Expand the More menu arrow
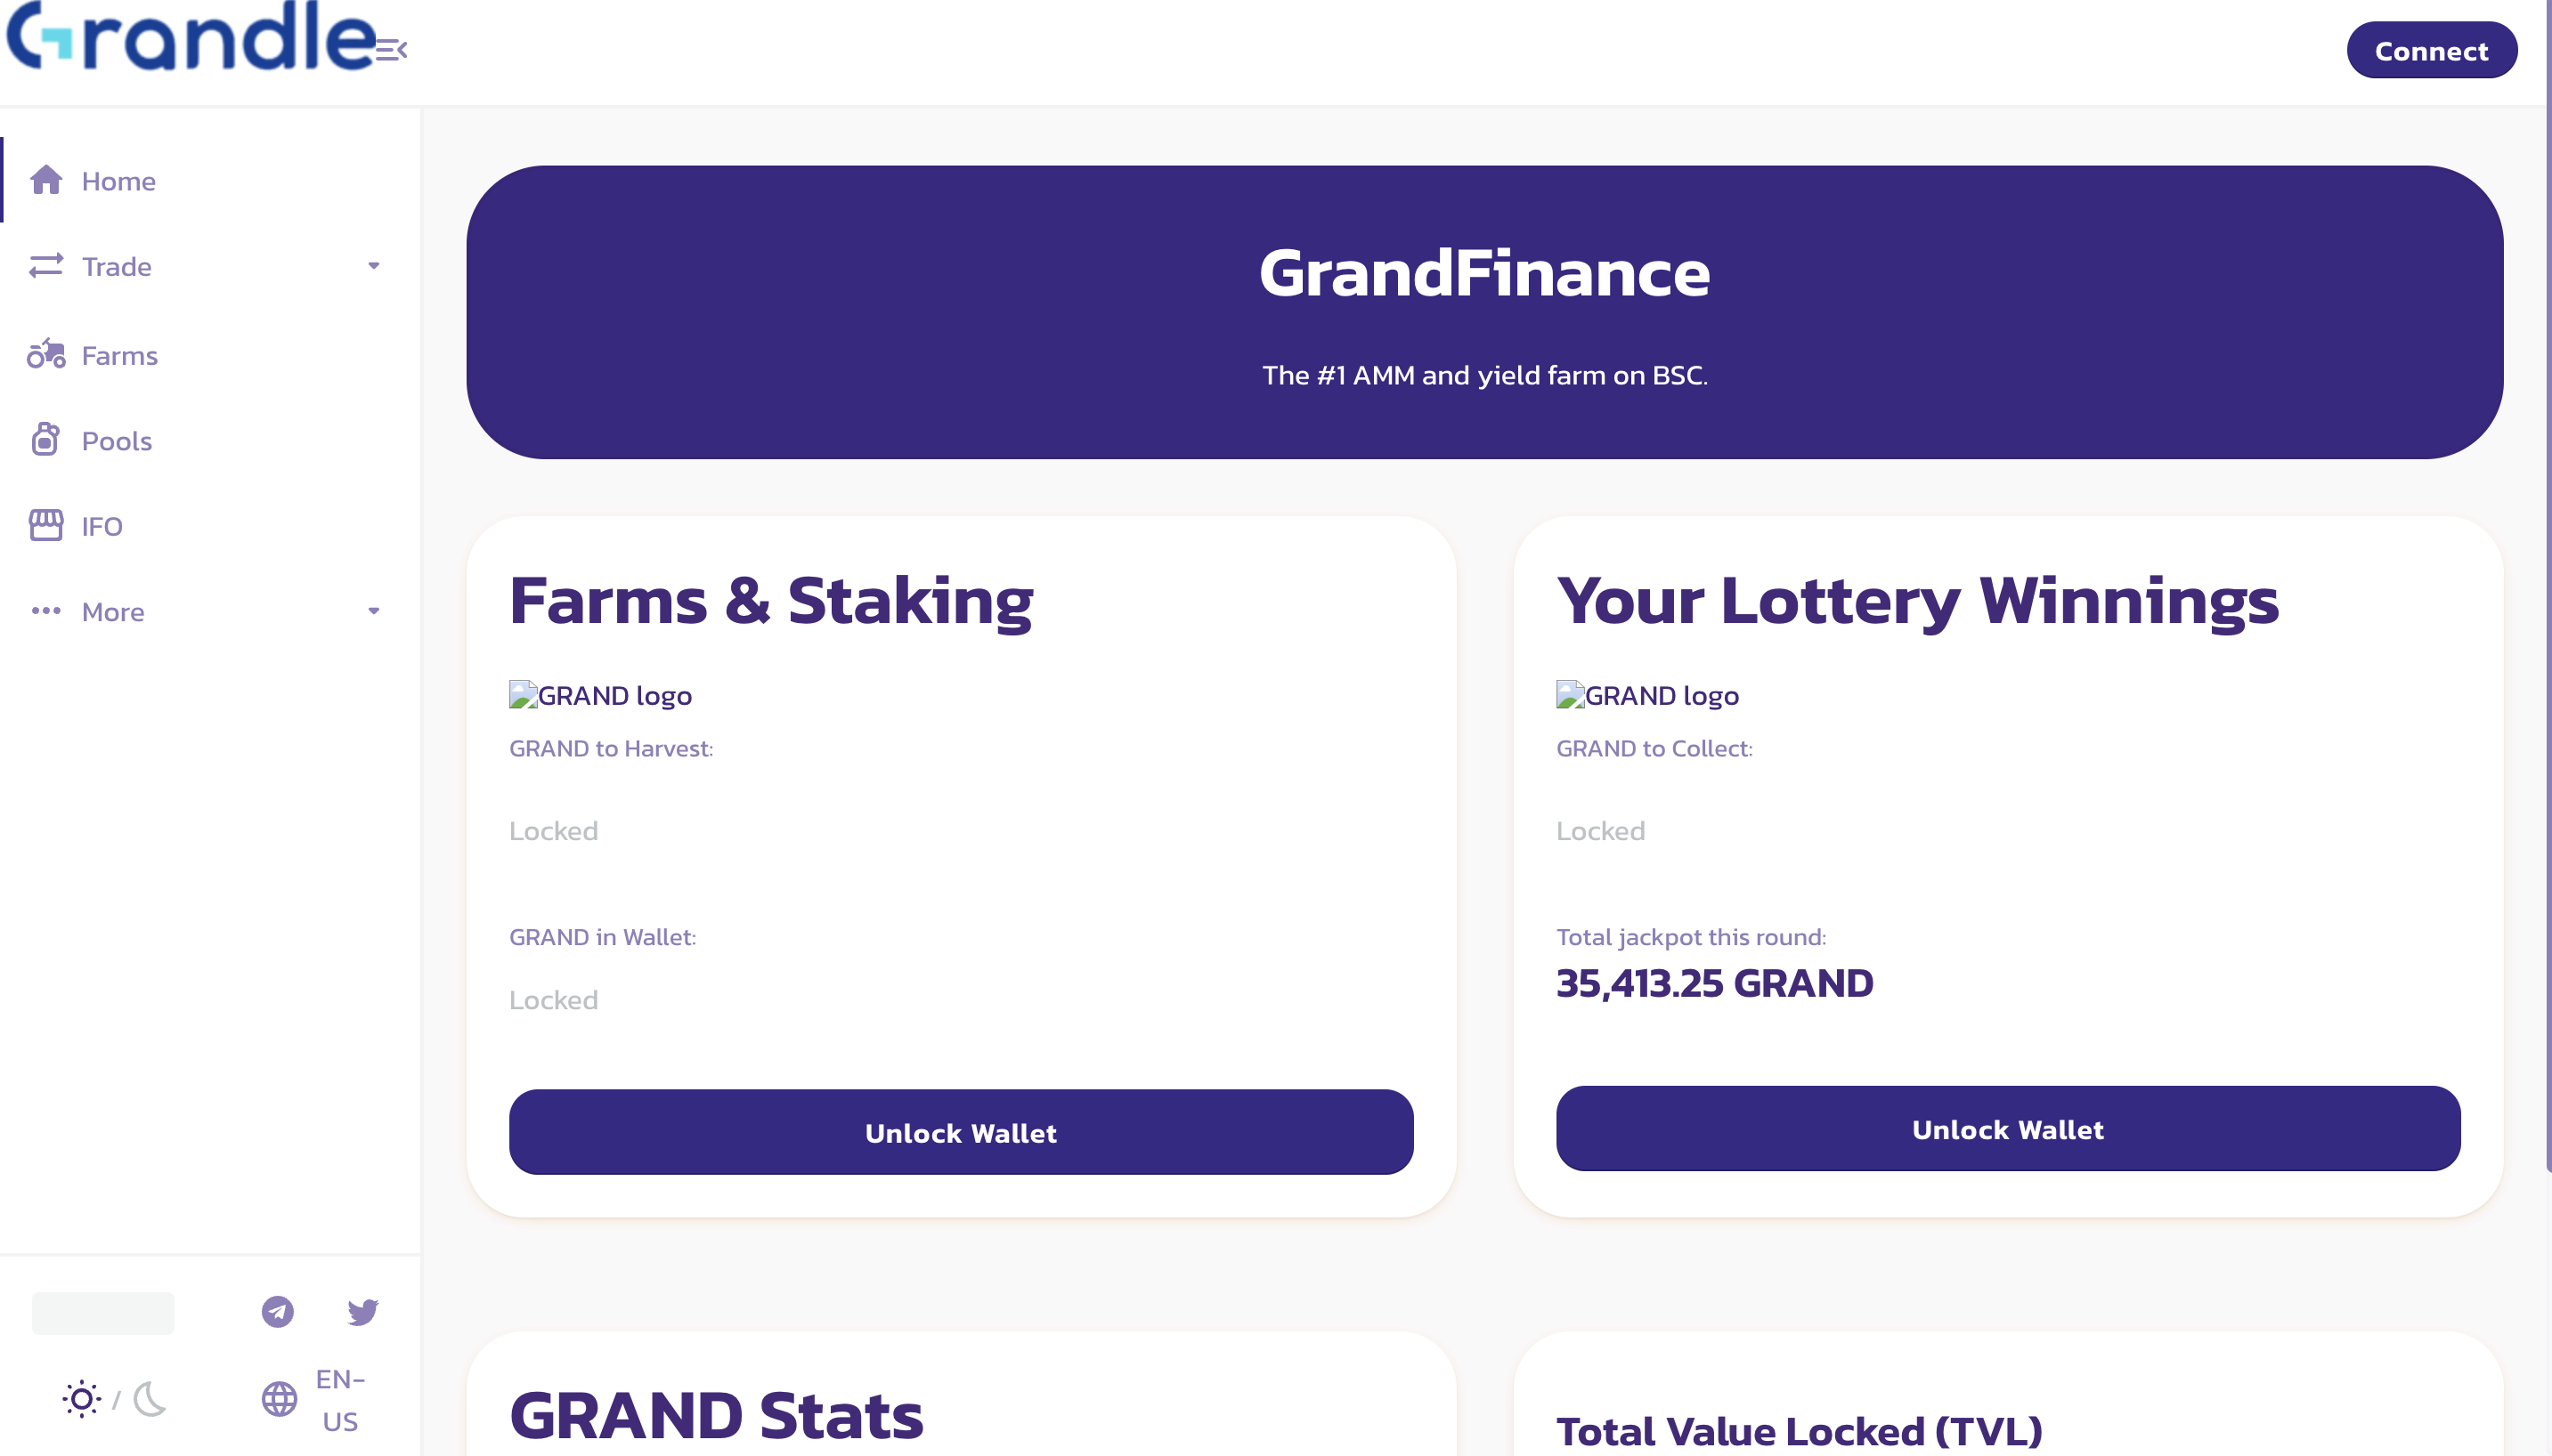Screen dimensions: 2552x1456 pos(373,611)
